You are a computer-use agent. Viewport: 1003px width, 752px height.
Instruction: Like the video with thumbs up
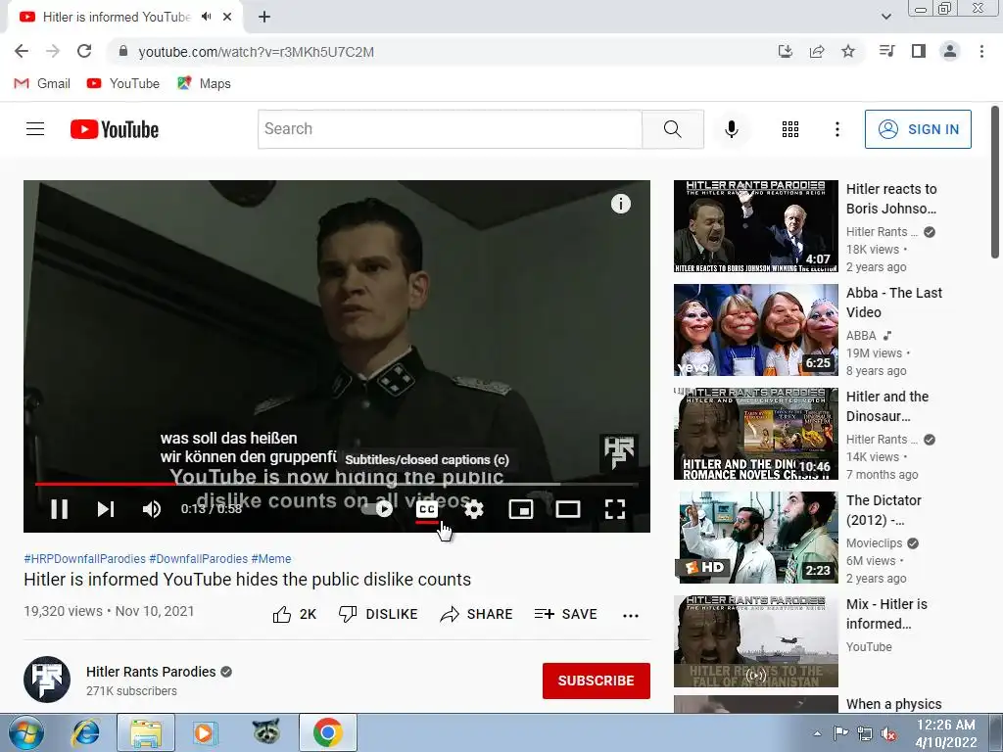point(294,615)
